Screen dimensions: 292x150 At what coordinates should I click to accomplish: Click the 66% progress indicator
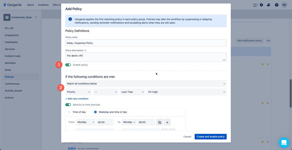[x=255, y=5]
